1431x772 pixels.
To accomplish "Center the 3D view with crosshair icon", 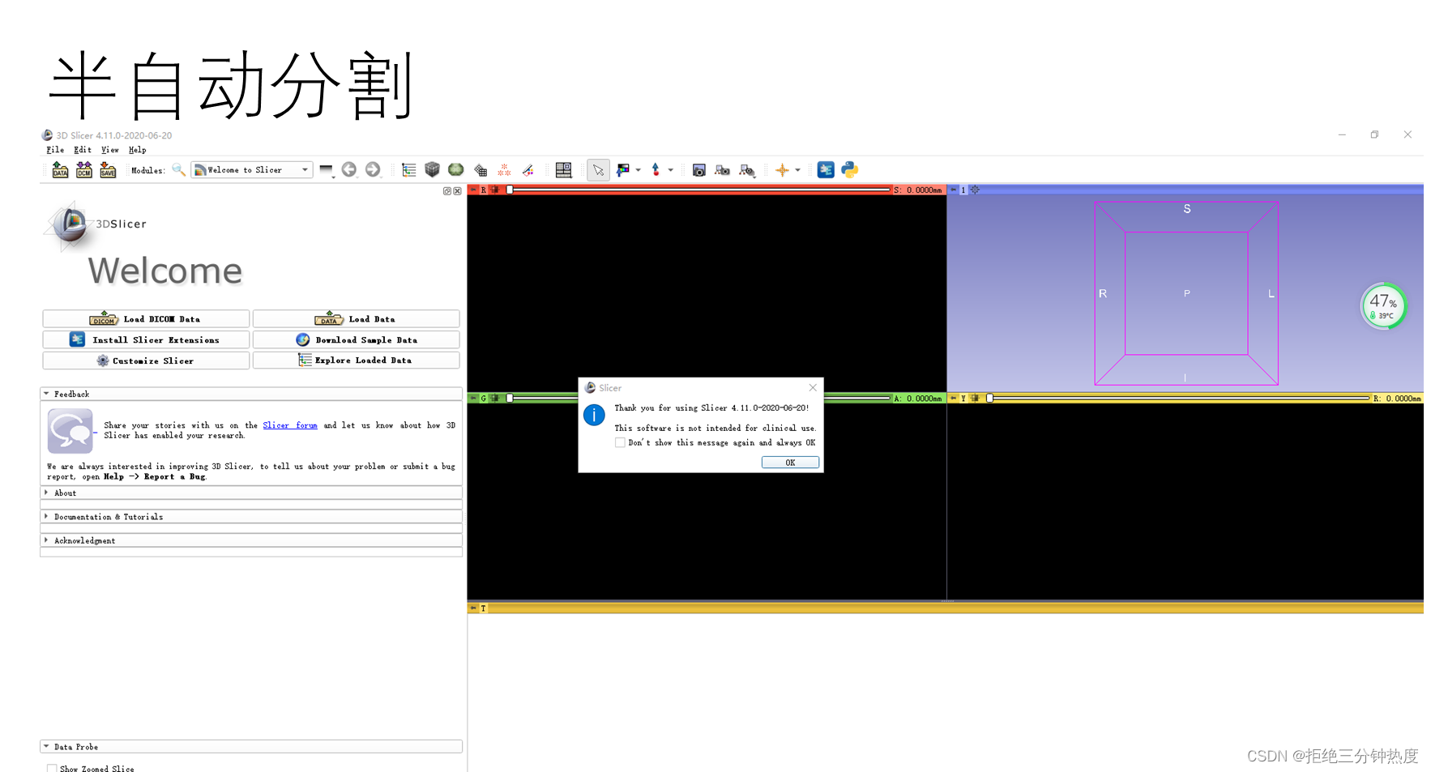I will [x=976, y=190].
